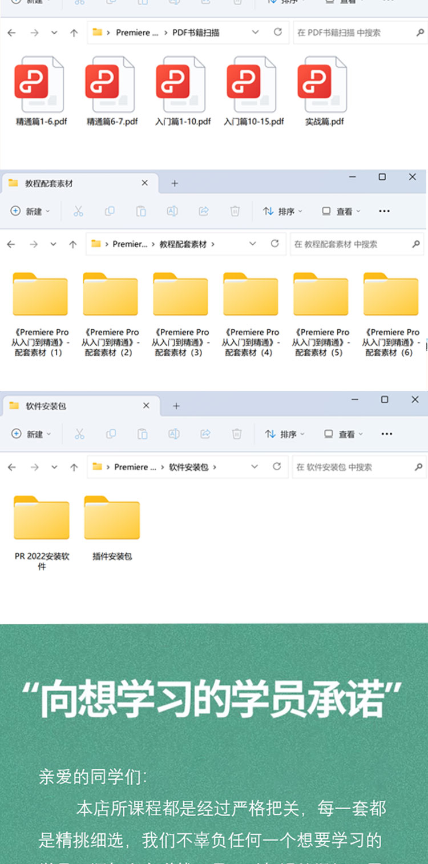The width and height of the screenshot is (428, 864).
Task: Click search box 在 教程配套素材 中搜索
Action: (x=357, y=244)
